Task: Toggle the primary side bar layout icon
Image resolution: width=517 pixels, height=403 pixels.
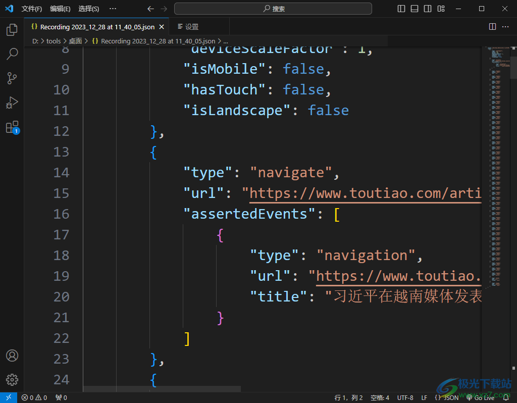Action: coord(401,9)
